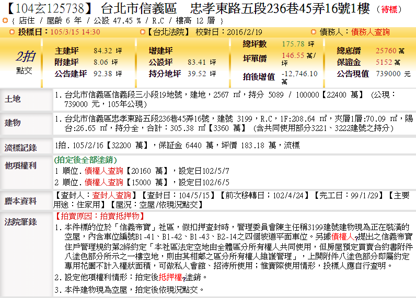416x298 pixels.
Task: Click the case number 104玄125738 title
Action: [49, 8]
